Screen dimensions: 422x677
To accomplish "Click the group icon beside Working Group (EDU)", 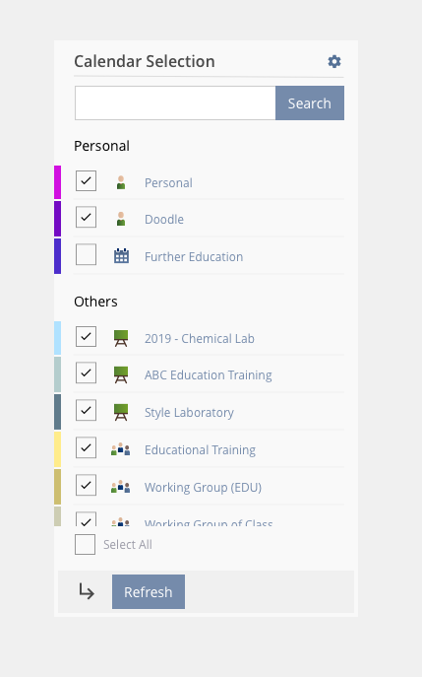I will coord(121,487).
